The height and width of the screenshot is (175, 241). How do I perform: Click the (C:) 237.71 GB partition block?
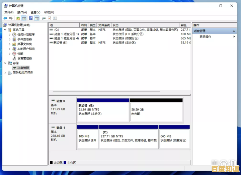click(x=129, y=139)
